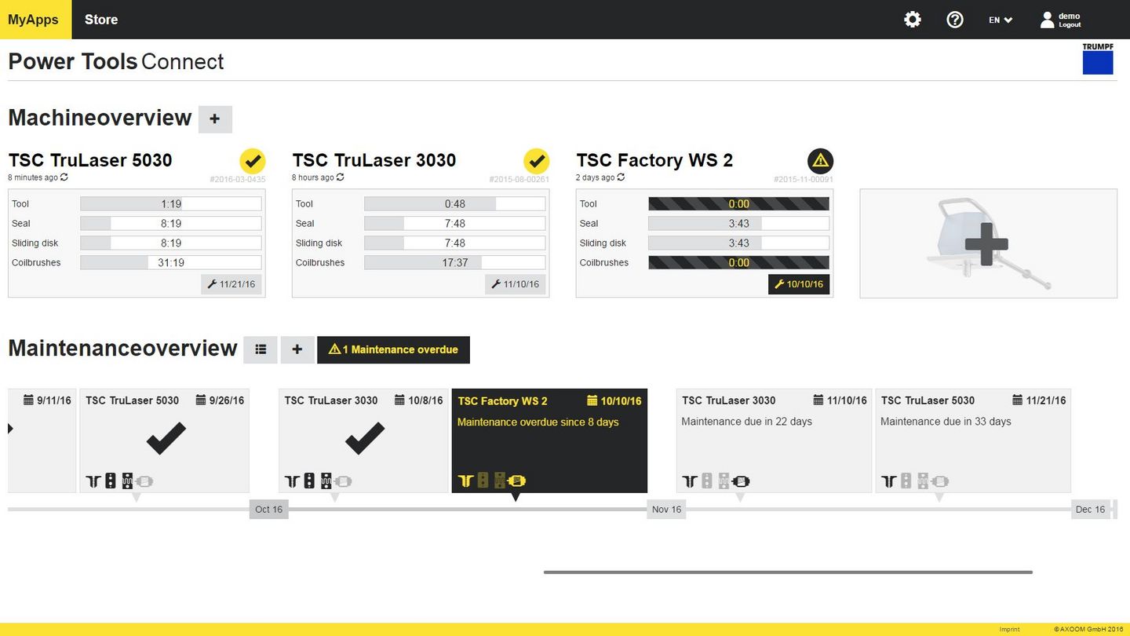Switch to the Store tab
The height and width of the screenshot is (636, 1130).
click(x=101, y=20)
